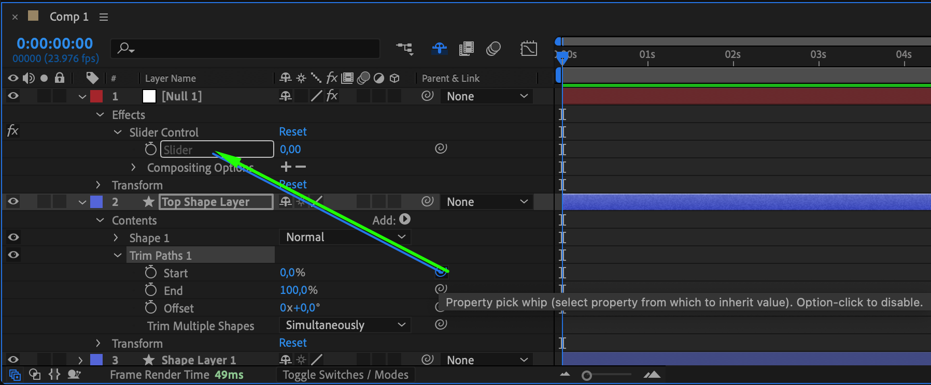931x385 pixels.
Task: Click the 3D Layer cube header icon
Action: (x=394, y=78)
